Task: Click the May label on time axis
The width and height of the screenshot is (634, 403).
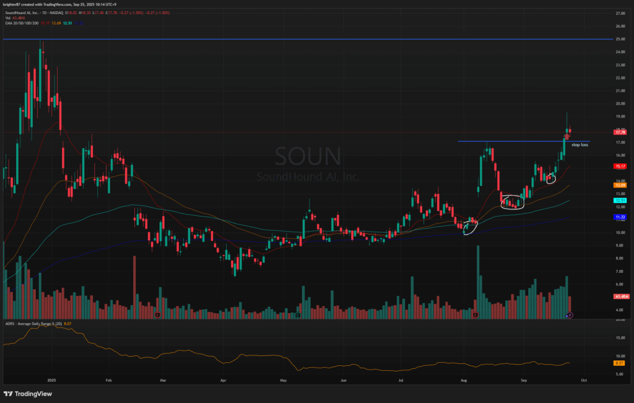Action: tap(284, 380)
